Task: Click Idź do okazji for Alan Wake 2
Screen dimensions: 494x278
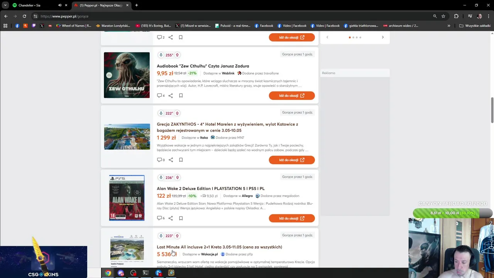Action: tap(292, 218)
